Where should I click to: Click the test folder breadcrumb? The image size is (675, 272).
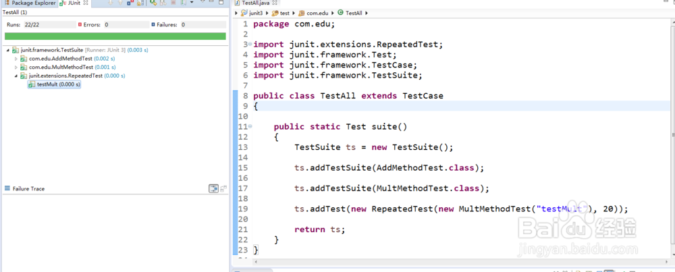click(281, 13)
